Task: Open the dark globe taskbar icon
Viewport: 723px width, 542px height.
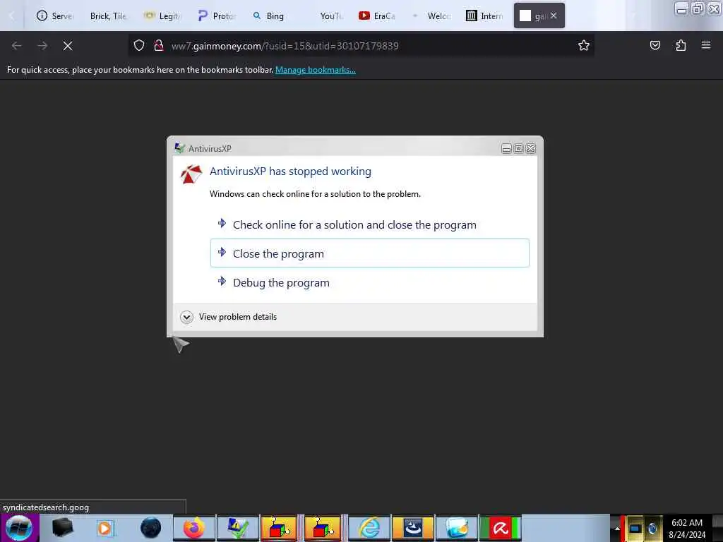Action: [150, 528]
